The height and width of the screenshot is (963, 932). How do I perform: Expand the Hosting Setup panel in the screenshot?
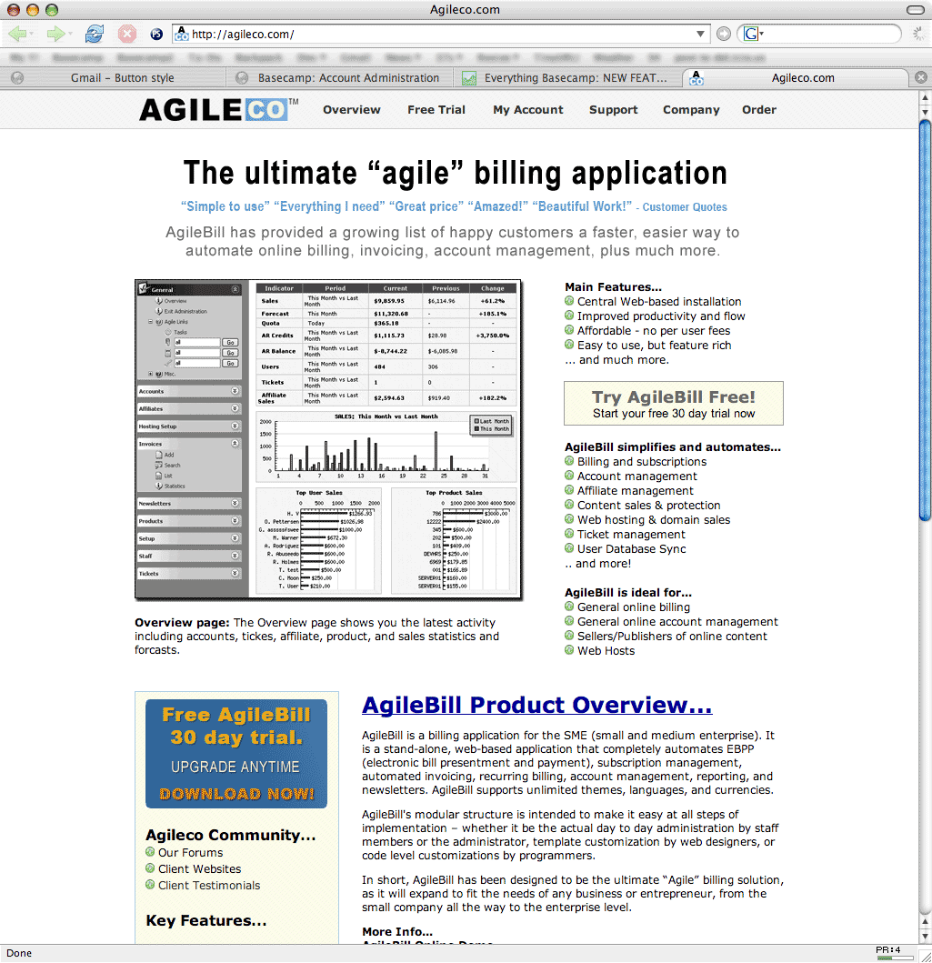click(x=236, y=426)
